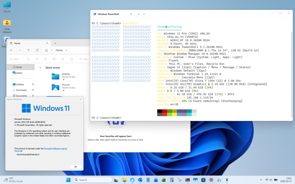
Task: Unpin Documents via its pin icon in sidebar
Action: tap(33, 95)
